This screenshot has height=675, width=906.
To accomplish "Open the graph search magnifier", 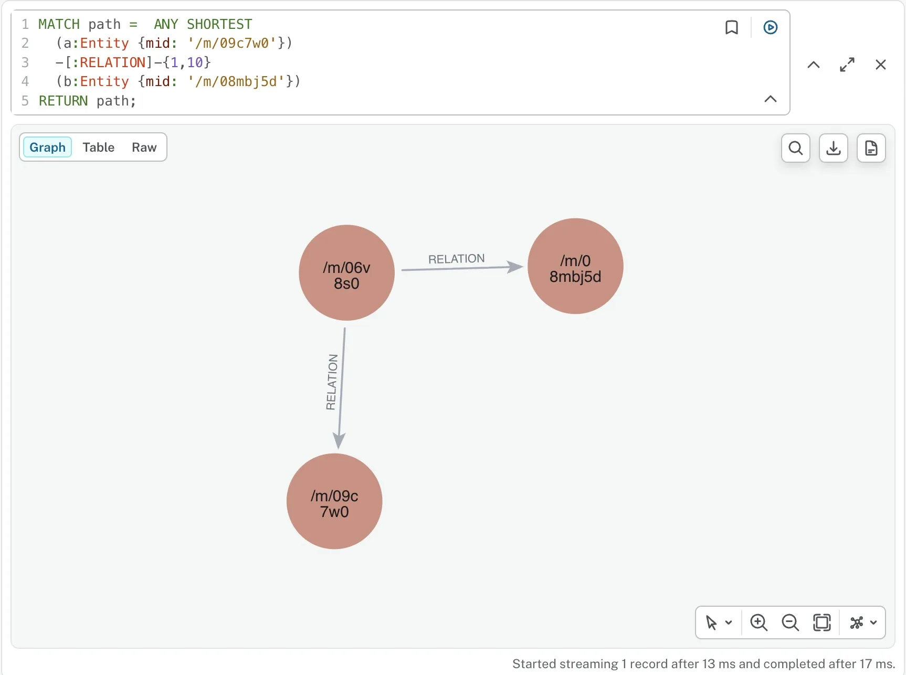I will click(x=795, y=148).
